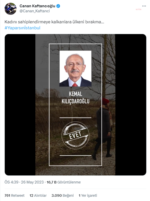150x201 pixels.
Task: Click the tweet text about kadını sahiplendirmeye
Action: [x=54, y=22]
